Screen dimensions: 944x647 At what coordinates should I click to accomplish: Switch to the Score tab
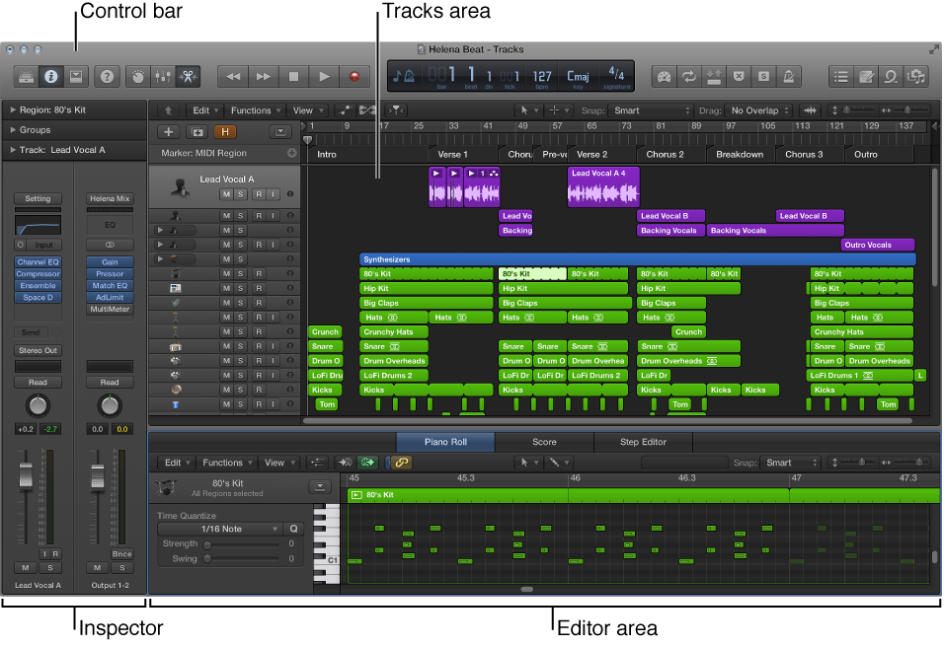click(x=544, y=442)
